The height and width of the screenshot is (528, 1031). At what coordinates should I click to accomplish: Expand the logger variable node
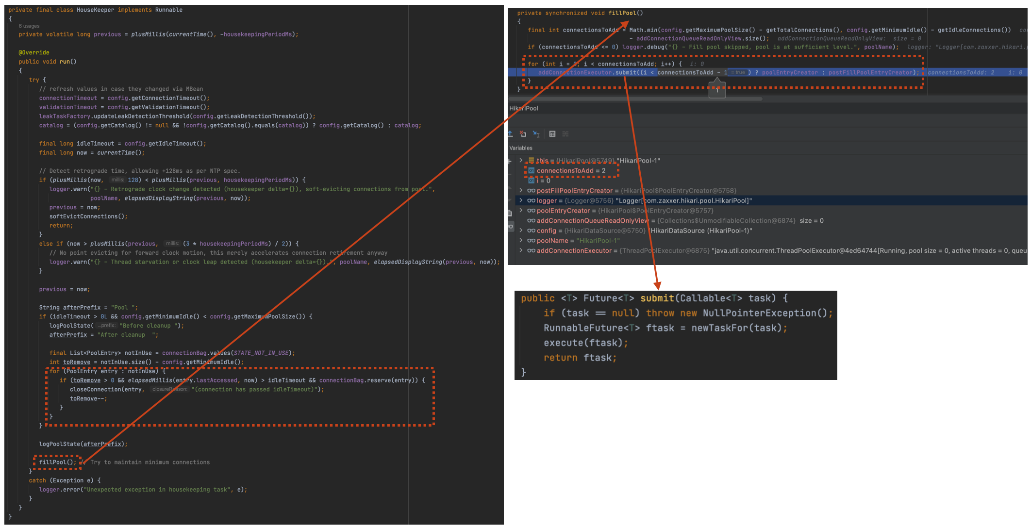tap(521, 200)
